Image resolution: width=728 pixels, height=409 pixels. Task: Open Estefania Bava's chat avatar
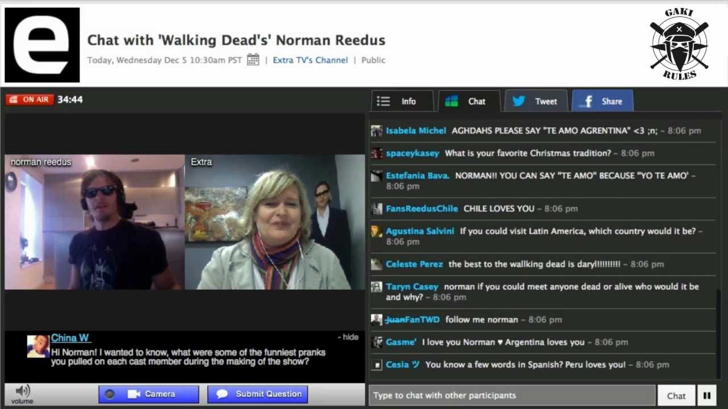(x=377, y=176)
